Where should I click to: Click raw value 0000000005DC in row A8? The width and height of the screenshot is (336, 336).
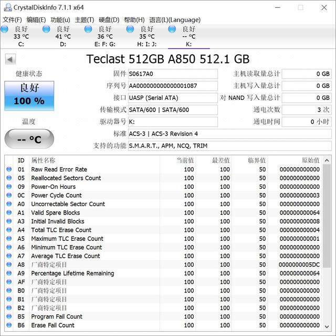(x=299, y=264)
